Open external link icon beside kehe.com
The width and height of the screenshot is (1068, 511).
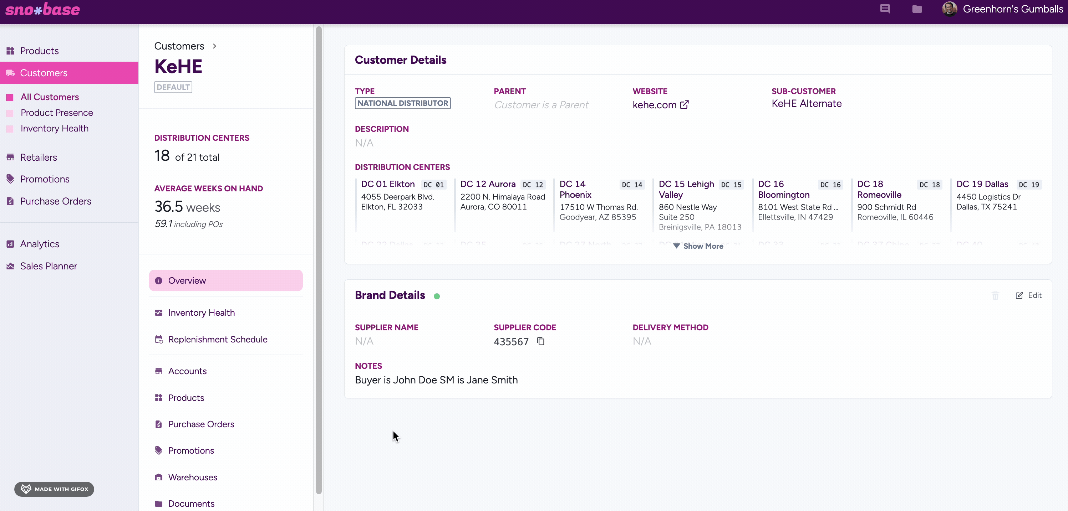tap(685, 105)
